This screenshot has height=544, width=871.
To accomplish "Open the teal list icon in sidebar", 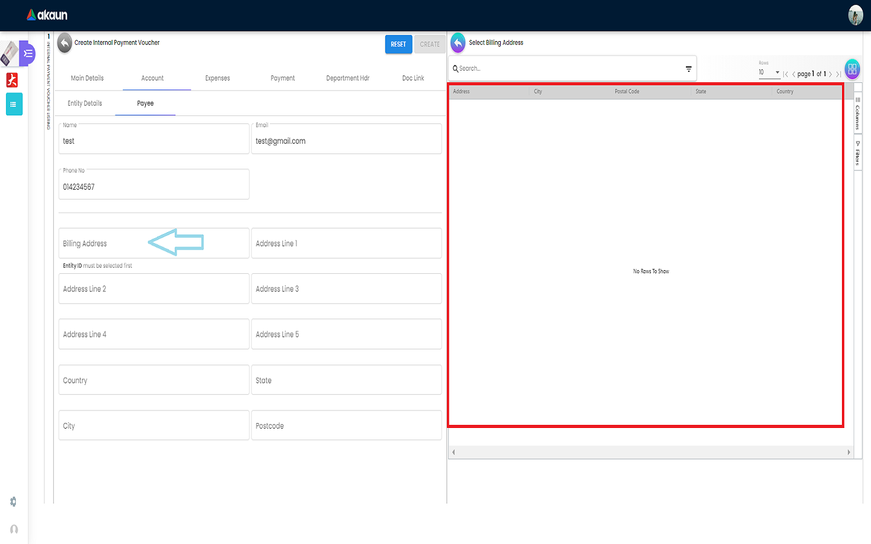I will coord(14,104).
